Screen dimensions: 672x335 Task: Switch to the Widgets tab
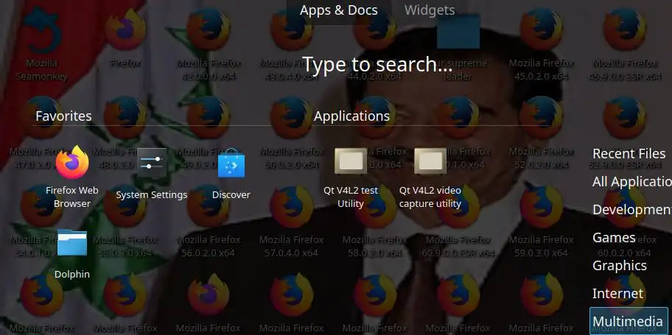430,10
